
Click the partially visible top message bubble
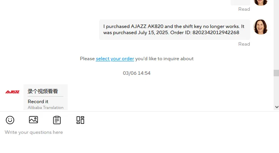[x=241, y=2]
